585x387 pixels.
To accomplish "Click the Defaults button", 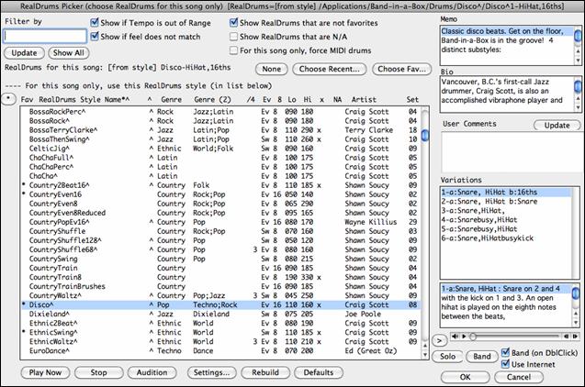I will 319,372.
